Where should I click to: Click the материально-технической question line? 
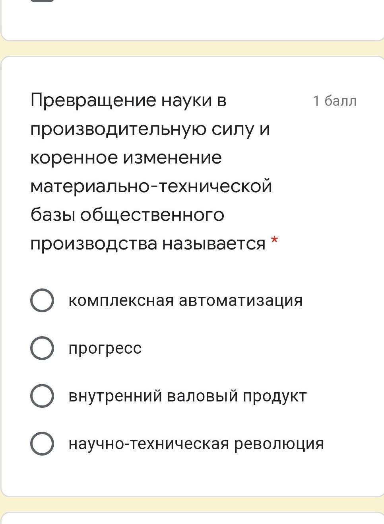pos(151,186)
